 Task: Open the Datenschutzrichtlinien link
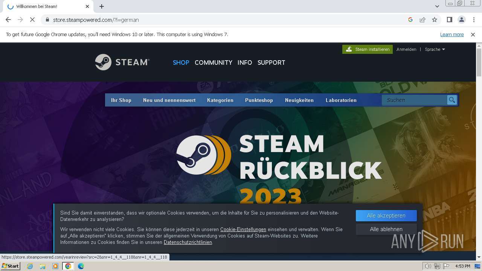188,242
